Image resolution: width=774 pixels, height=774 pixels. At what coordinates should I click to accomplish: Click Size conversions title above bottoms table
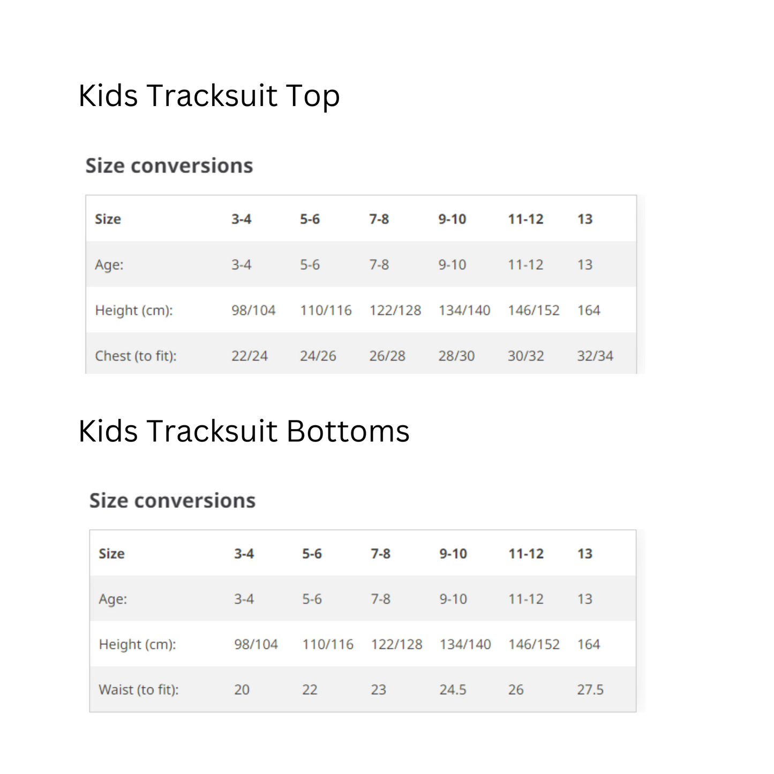click(x=172, y=500)
